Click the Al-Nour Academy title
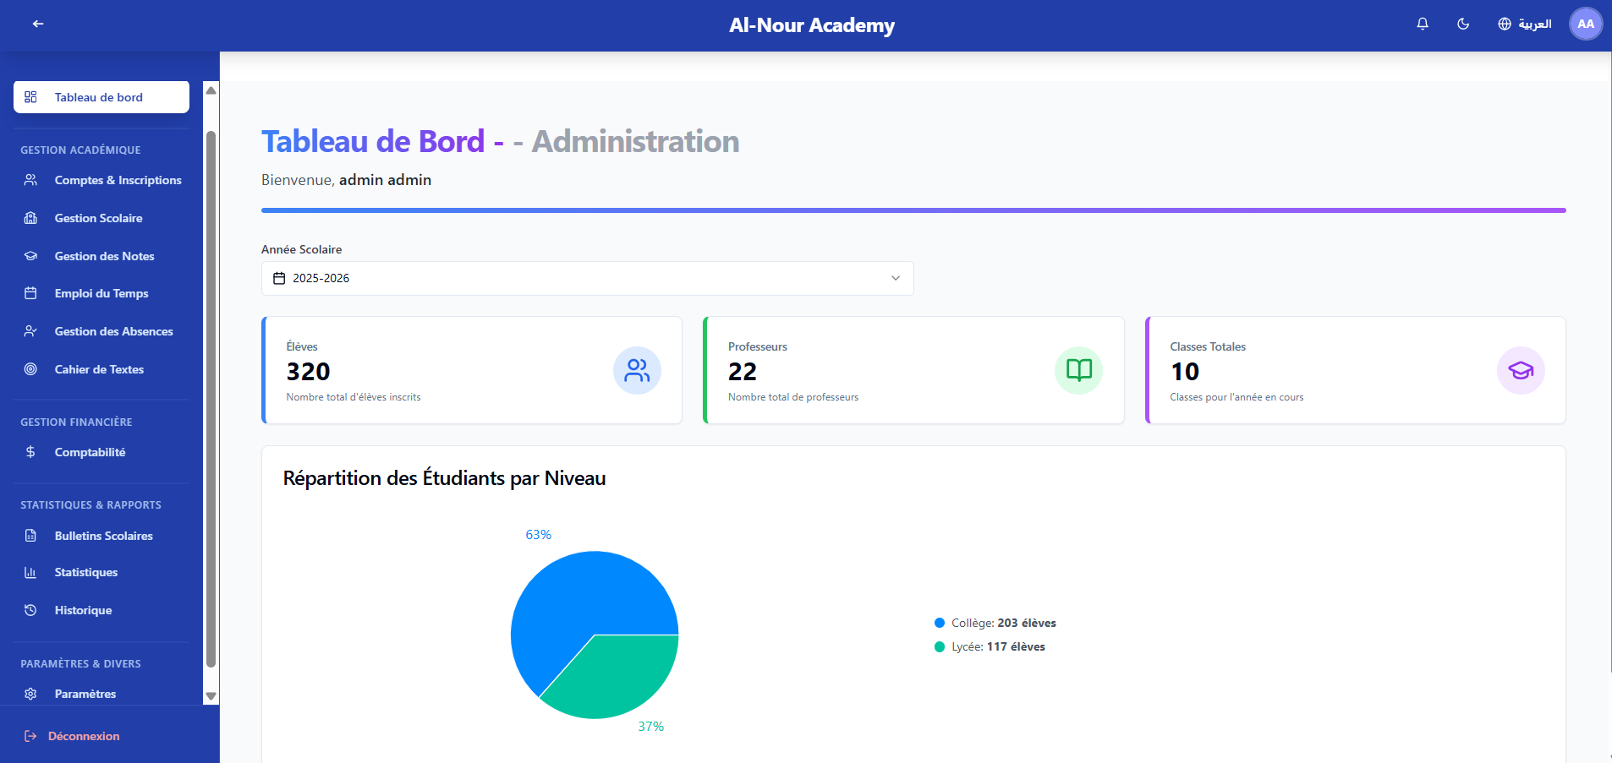 [x=812, y=25]
